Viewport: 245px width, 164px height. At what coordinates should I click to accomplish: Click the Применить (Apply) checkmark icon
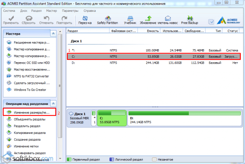[11, 18]
